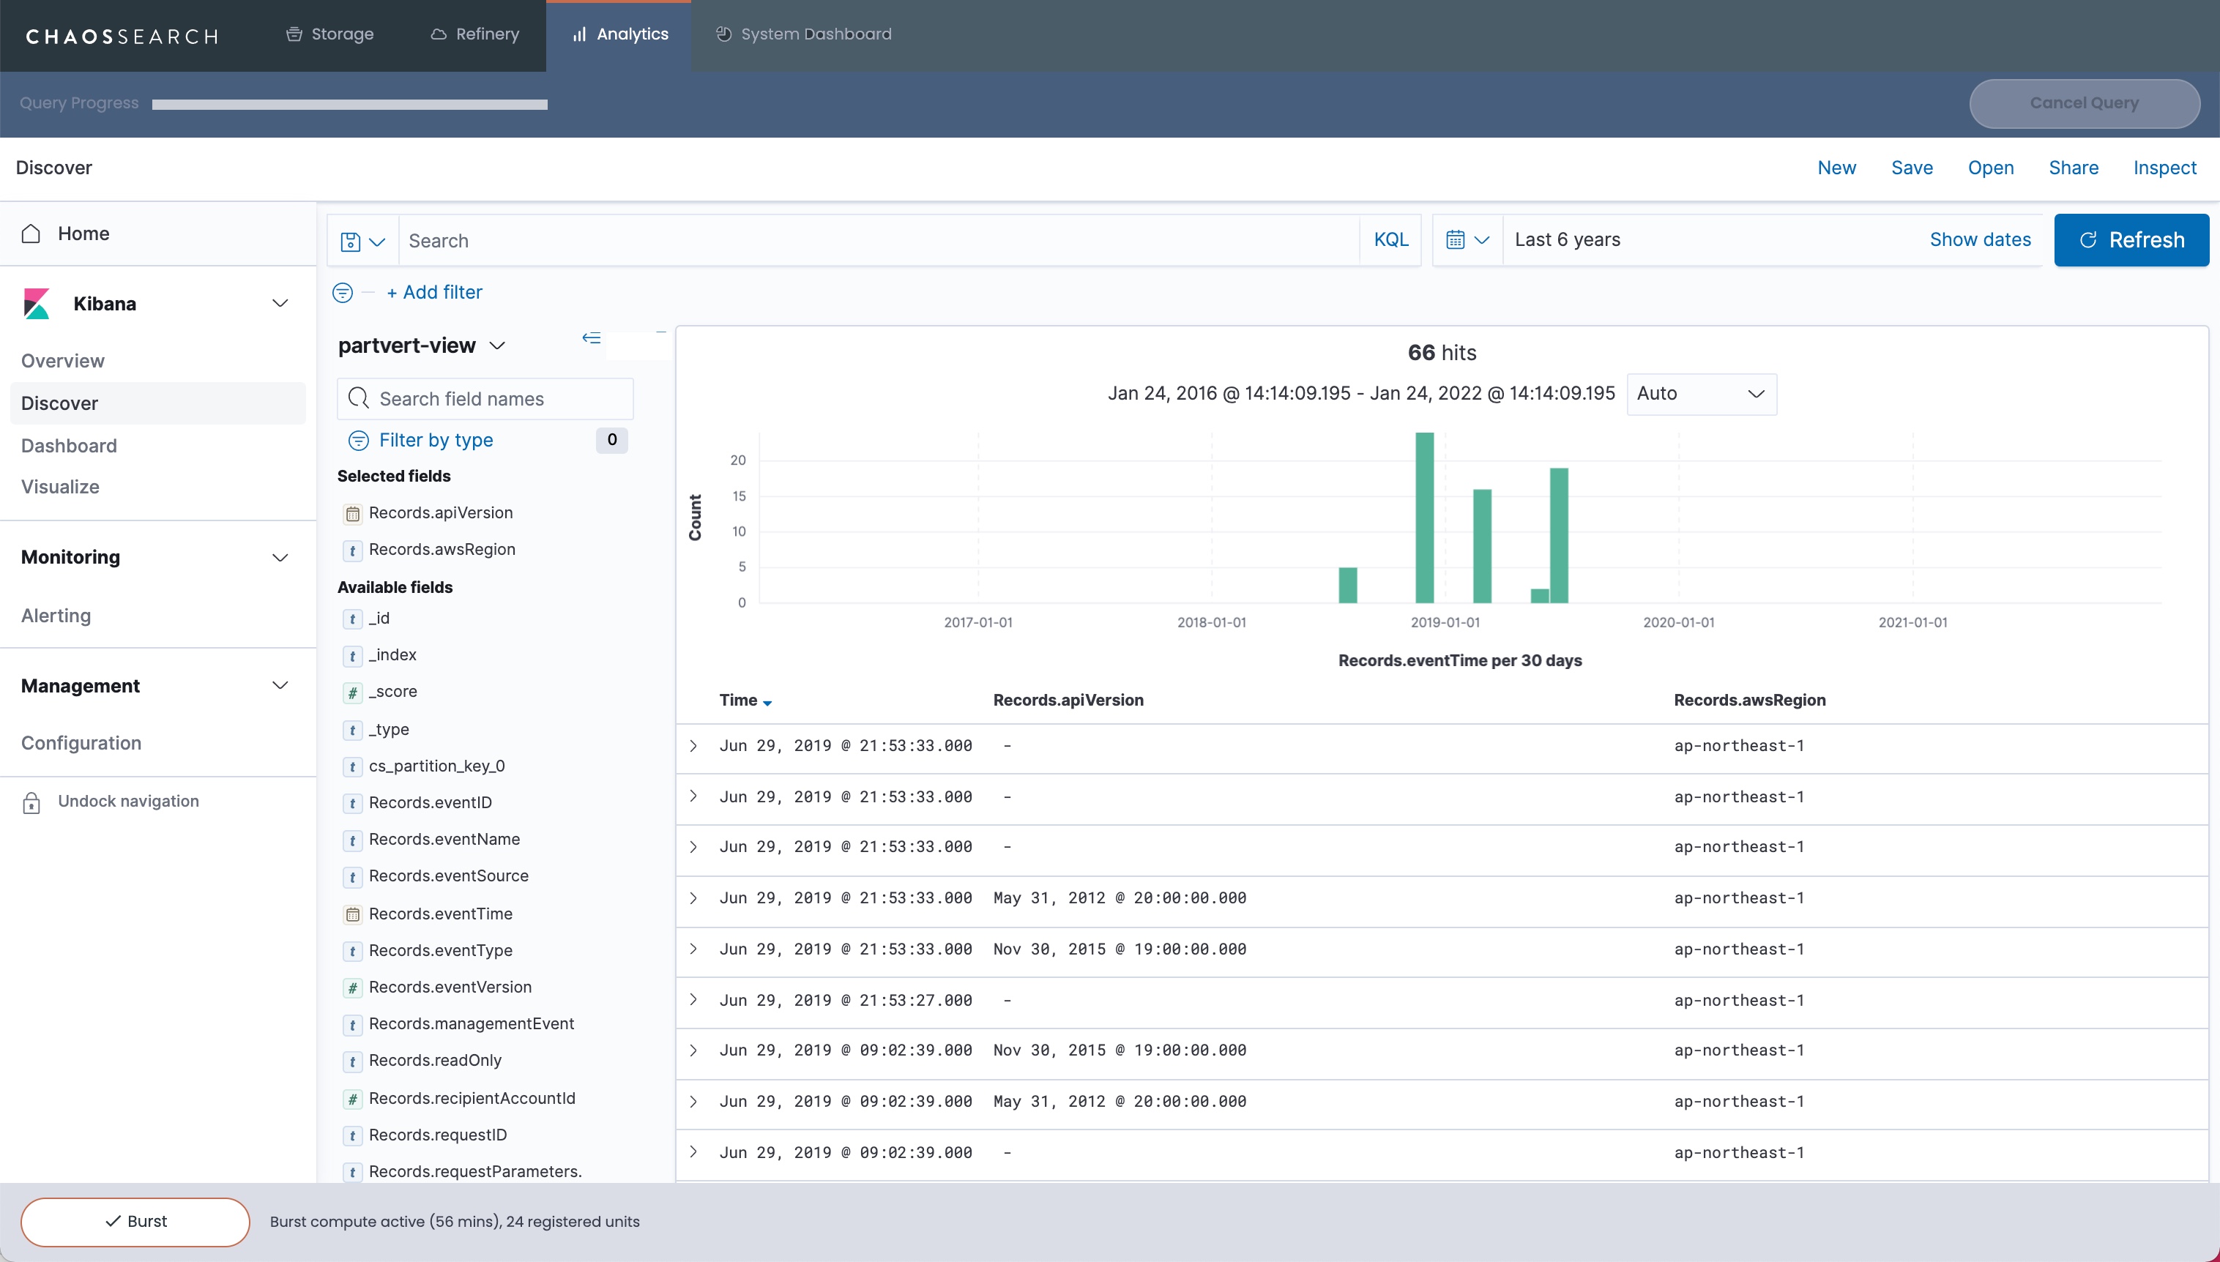Click the Search field names input
Viewport: 2220px width, 1262px height.
click(x=485, y=399)
